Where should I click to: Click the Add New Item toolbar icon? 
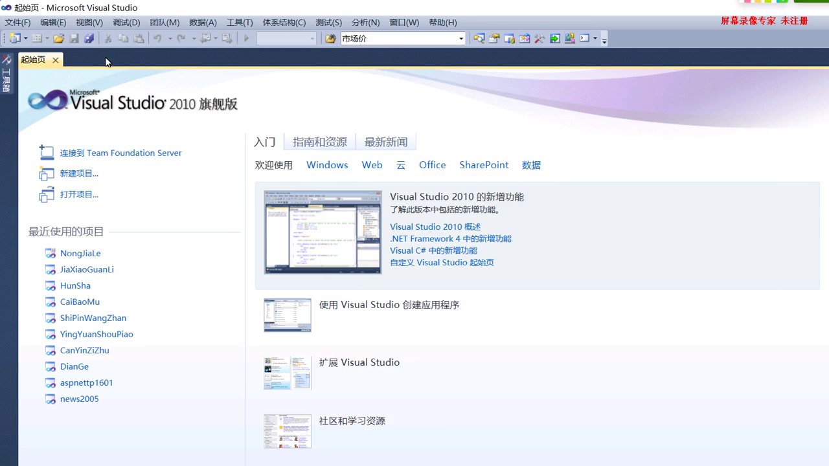[37, 39]
